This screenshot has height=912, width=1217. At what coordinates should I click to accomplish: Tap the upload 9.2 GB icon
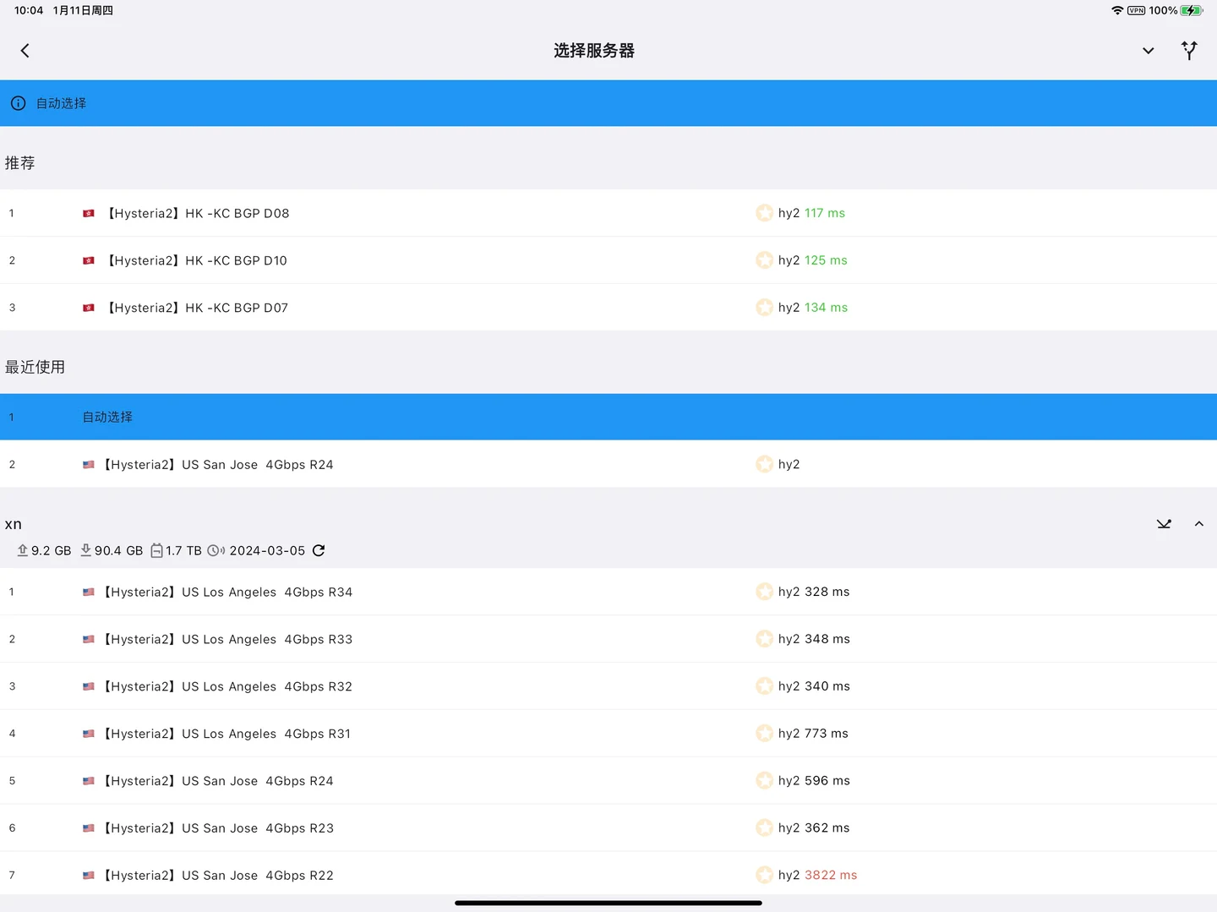click(23, 550)
